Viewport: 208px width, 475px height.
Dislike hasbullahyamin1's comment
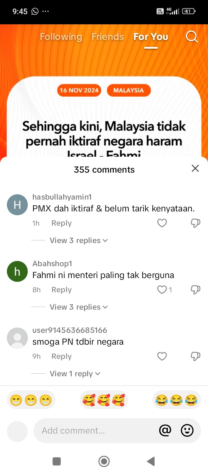tap(196, 223)
